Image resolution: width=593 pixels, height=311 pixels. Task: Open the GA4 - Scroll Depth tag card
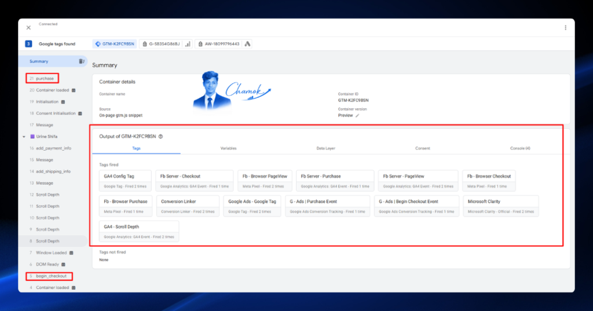click(139, 232)
